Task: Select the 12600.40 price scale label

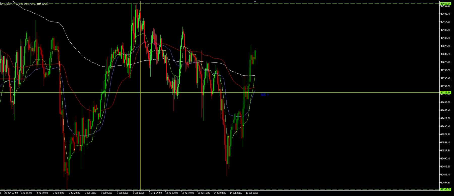Action: coord(446,126)
